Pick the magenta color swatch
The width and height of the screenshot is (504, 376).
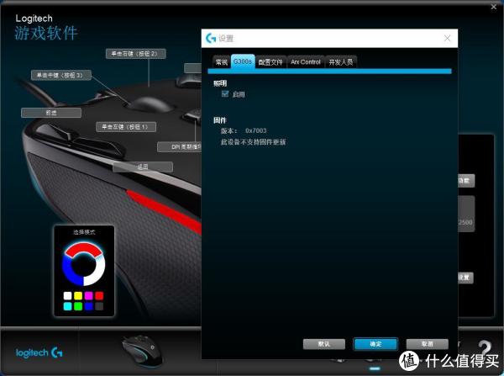pos(89,295)
